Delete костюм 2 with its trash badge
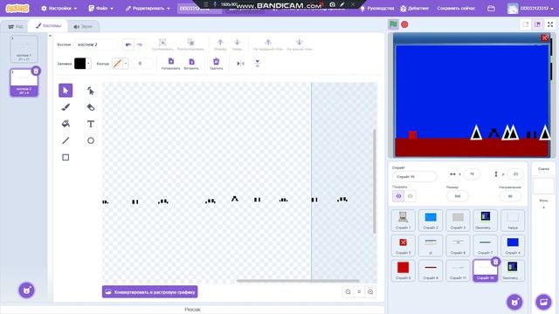 pos(36,72)
